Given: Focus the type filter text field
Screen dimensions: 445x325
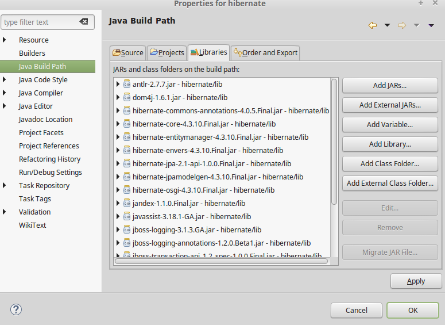Looking at the screenshot, I should 39,22.
